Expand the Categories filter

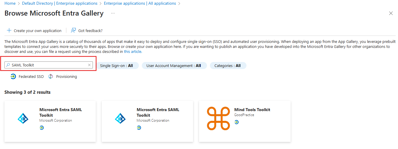[x=228, y=66]
